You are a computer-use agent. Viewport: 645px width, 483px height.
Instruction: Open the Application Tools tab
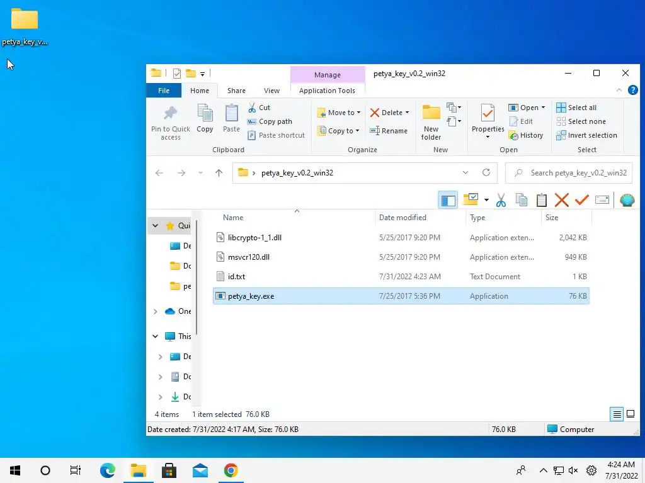[x=327, y=91]
